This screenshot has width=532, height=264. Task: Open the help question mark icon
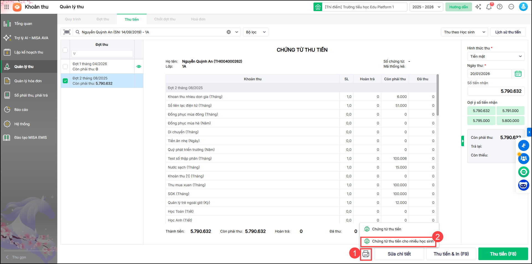pos(500,7)
